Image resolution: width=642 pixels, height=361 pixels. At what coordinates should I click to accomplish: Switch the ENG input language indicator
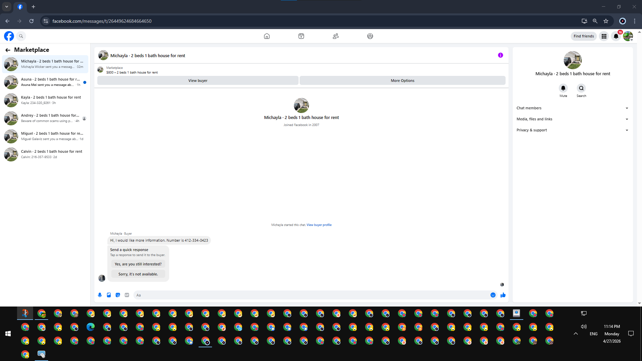pyautogui.click(x=594, y=334)
